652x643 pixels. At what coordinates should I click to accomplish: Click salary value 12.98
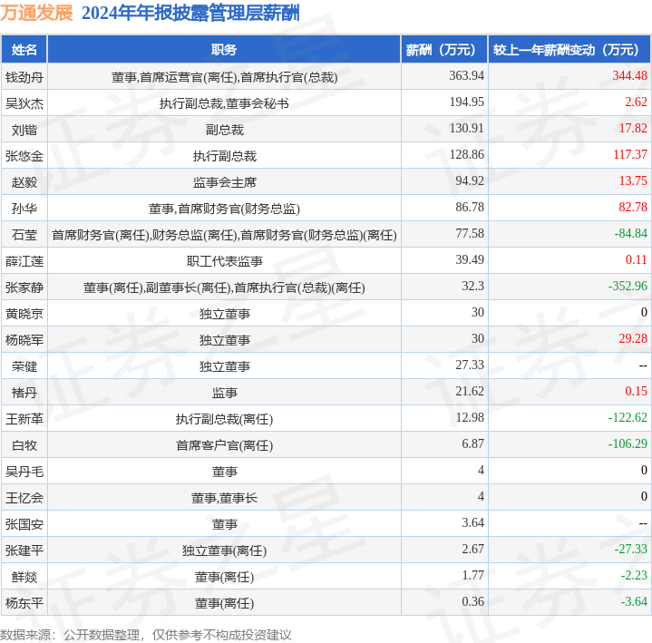tap(470, 417)
